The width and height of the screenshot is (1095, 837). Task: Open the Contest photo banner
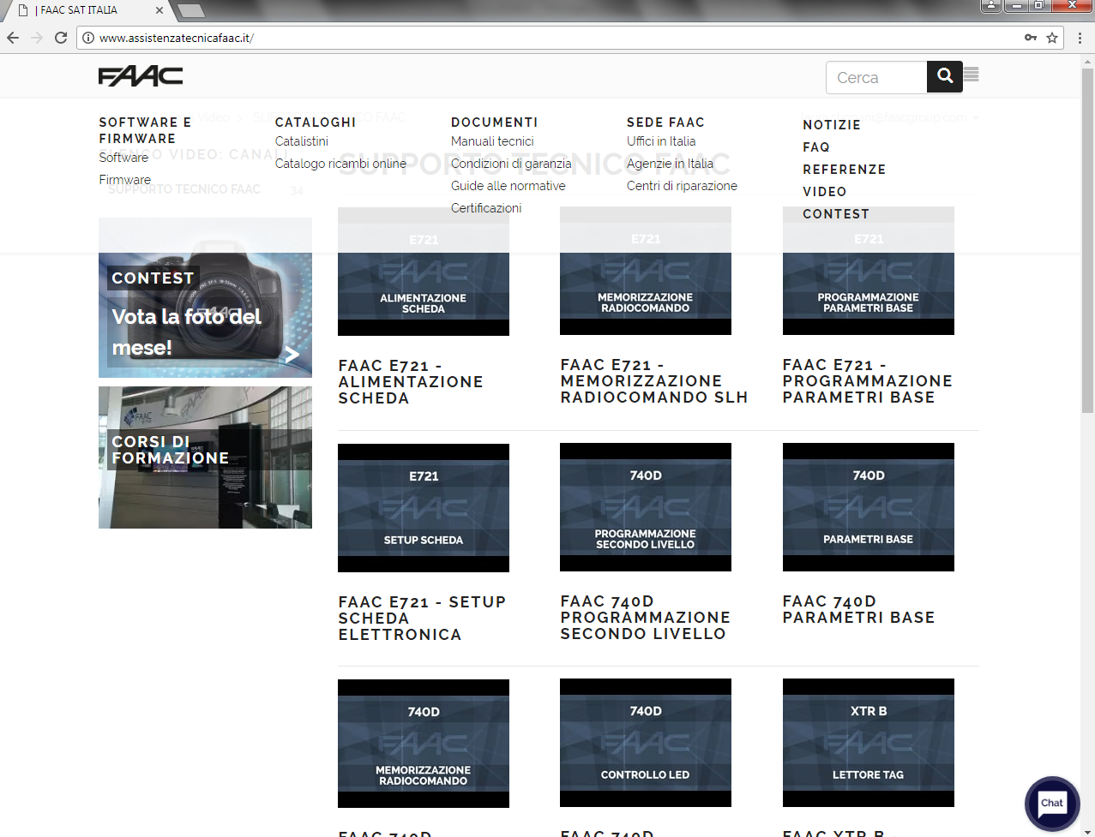[205, 297]
